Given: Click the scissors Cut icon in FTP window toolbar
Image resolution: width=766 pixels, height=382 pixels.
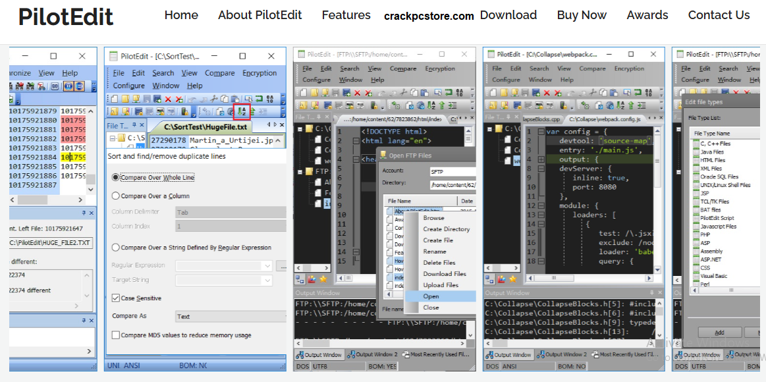Looking at the screenshot, I should (x=405, y=92).
